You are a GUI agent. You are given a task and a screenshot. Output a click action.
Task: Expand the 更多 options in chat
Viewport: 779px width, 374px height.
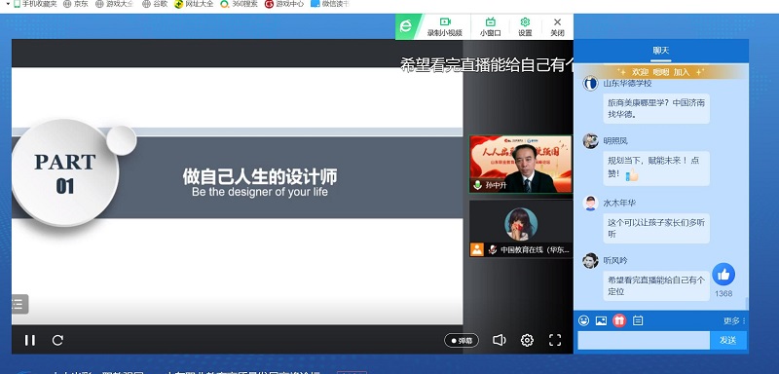734,320
